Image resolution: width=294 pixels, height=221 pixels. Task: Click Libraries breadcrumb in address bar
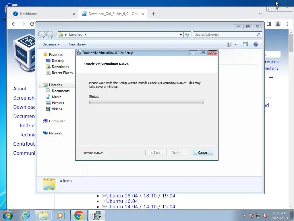tap(76, 35)
